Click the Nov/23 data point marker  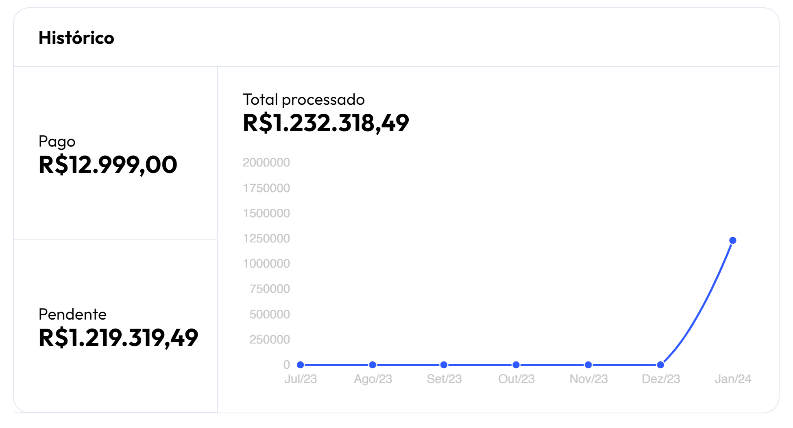588,365
